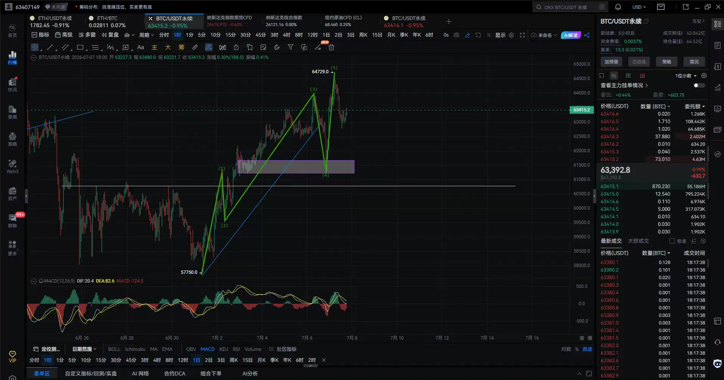Open the 未命名 layout dropdown

point(544,35)
